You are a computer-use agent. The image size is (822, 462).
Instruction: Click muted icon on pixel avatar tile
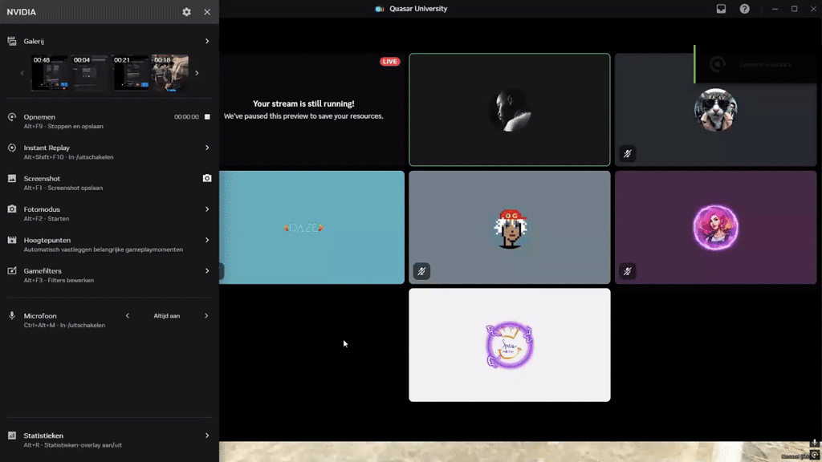click(x=421, y=271)
